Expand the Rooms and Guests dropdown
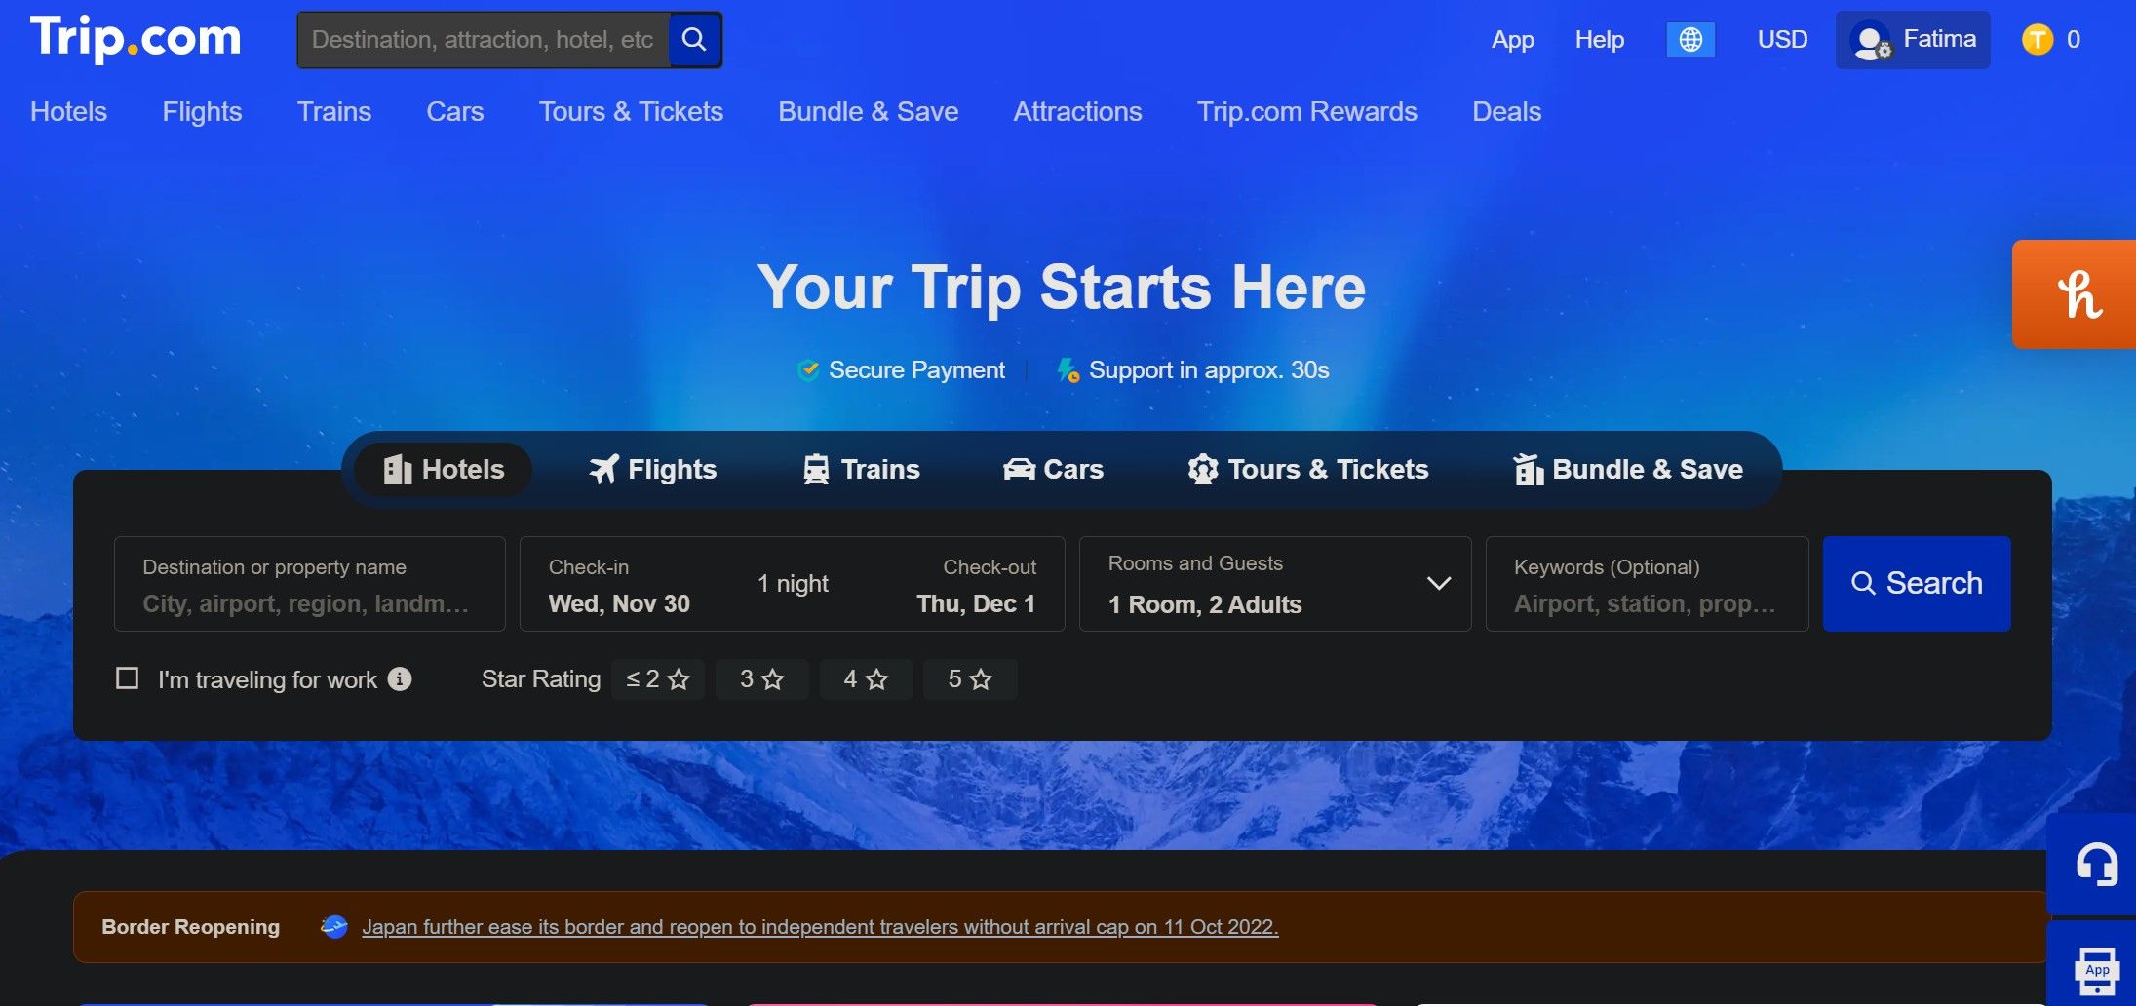Screen dimensions: 2136x1006 click(x=1275, y=584)
